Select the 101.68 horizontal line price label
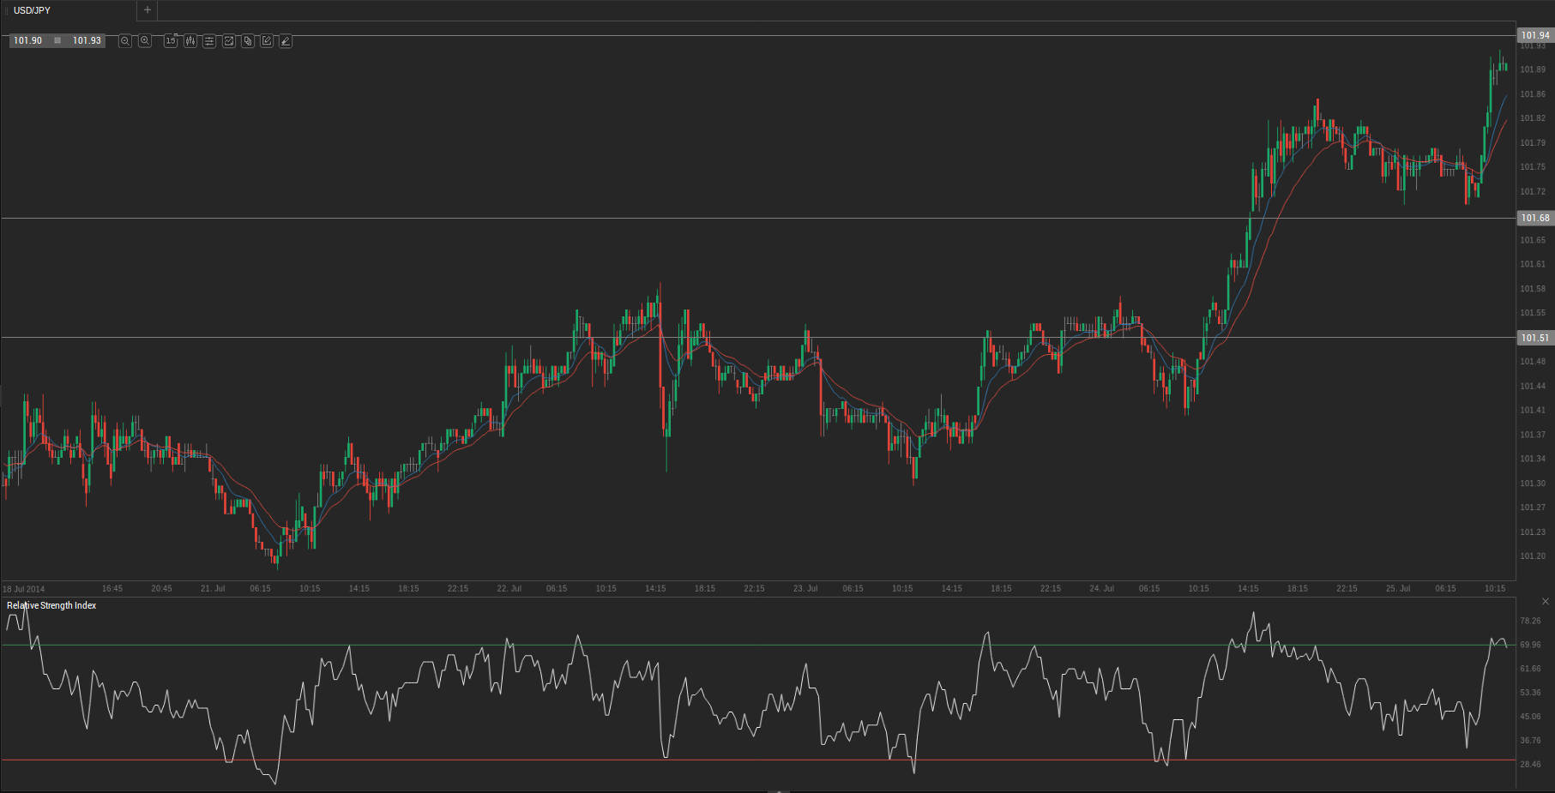This screenshot has height=793, width=1555. (1534, 219)
